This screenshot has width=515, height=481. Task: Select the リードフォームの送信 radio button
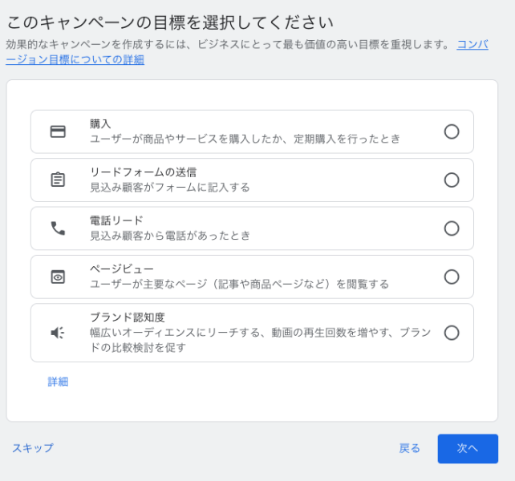coord(452,180)
